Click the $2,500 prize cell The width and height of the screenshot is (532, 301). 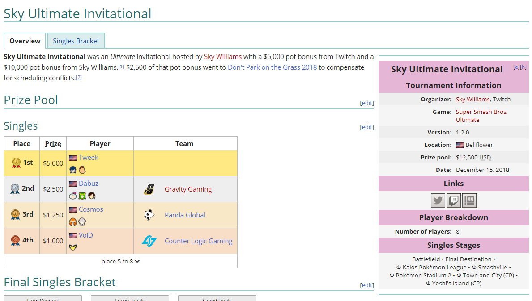click(x=53, y=189)
